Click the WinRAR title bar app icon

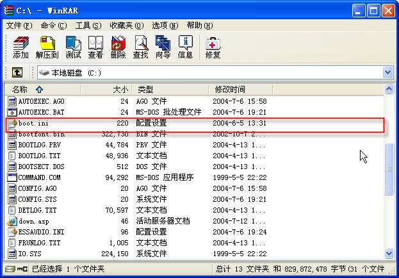(9, 10)
